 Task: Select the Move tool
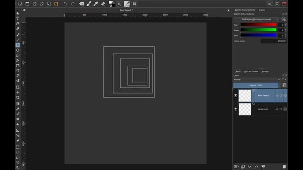18,93
